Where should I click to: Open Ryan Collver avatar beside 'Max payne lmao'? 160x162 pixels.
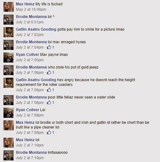(x=9, y=57)
